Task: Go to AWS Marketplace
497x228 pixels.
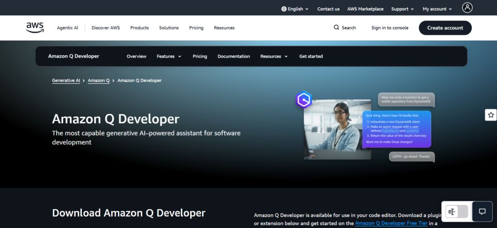Action: click(x=365, y=9)
